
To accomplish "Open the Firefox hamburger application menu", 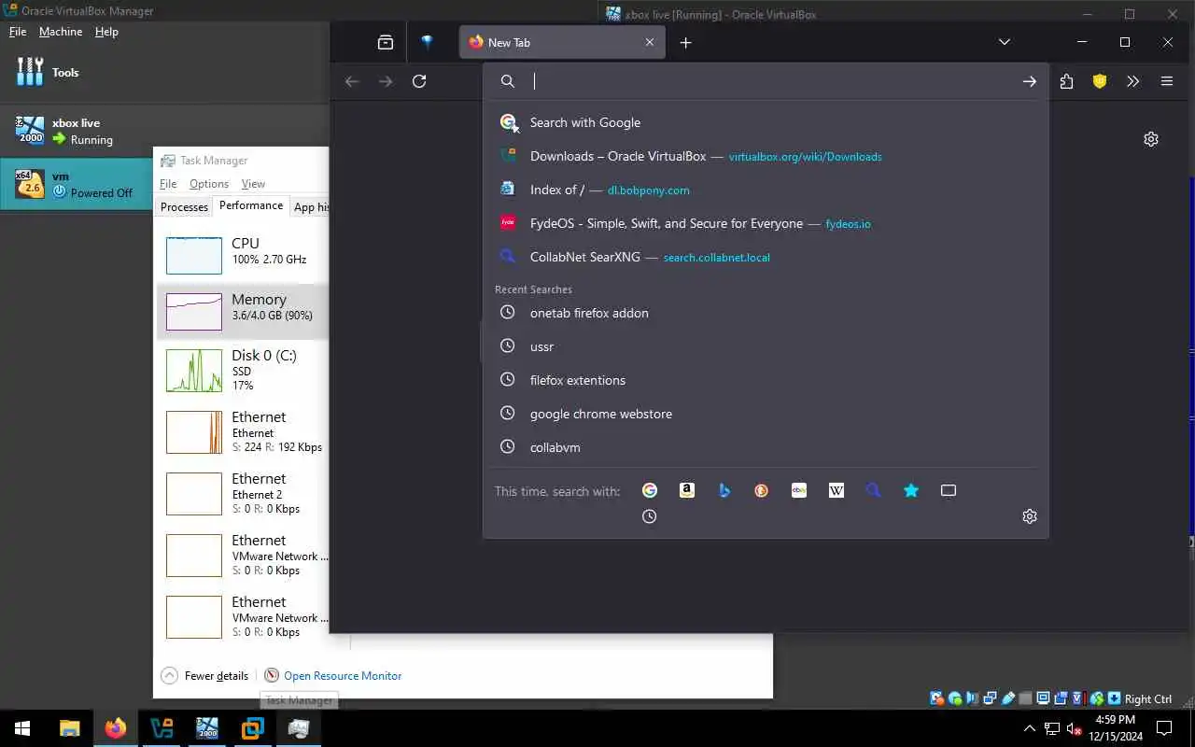I will tap(1166, 81).
